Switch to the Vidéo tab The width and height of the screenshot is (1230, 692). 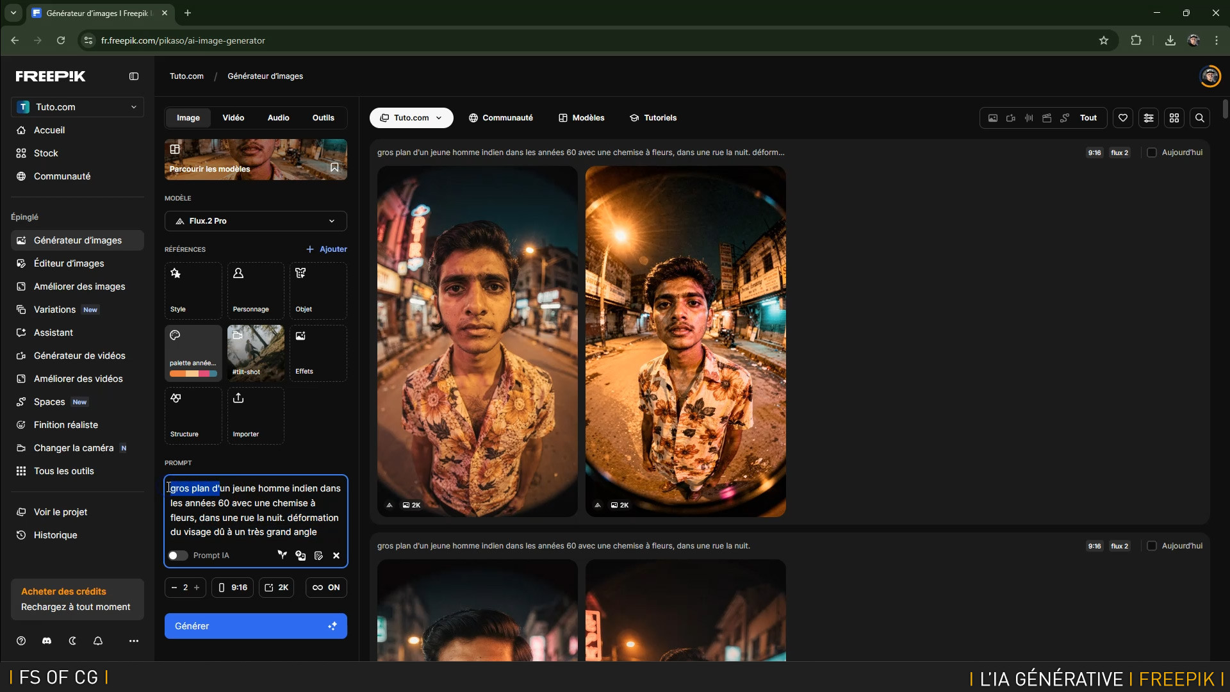point(233,118)
